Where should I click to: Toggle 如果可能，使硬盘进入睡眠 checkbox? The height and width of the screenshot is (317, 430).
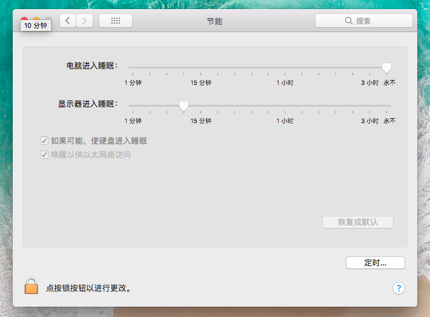tap(44, 141)
